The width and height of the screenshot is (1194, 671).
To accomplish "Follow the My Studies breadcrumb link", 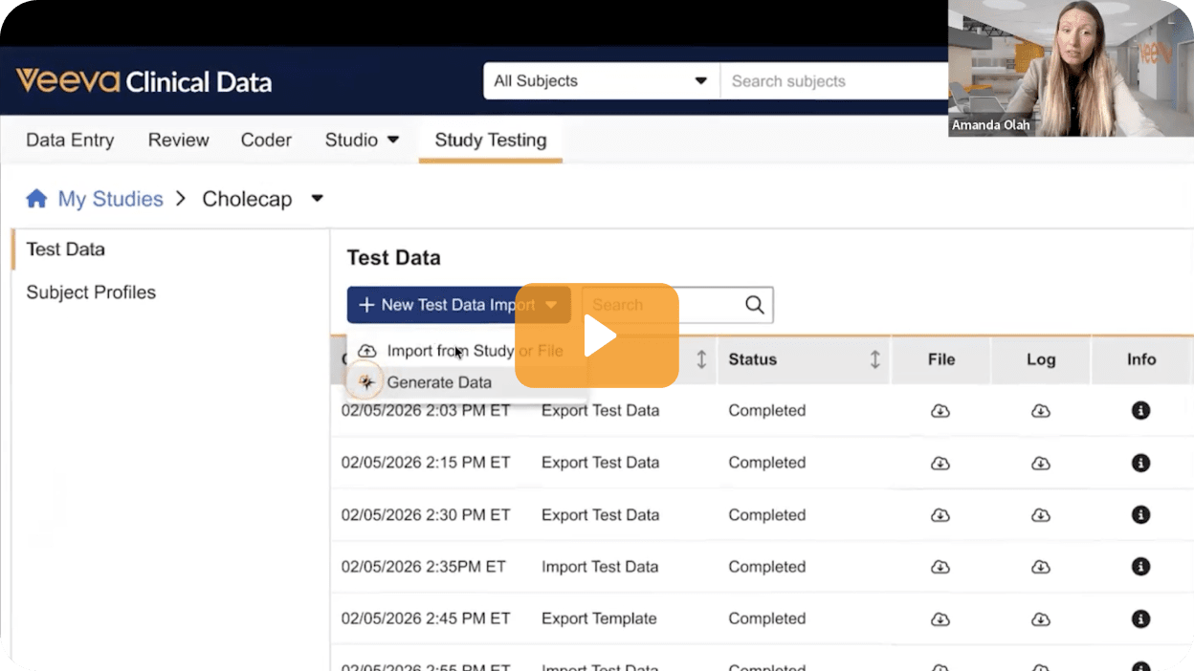I will [110, 199].
